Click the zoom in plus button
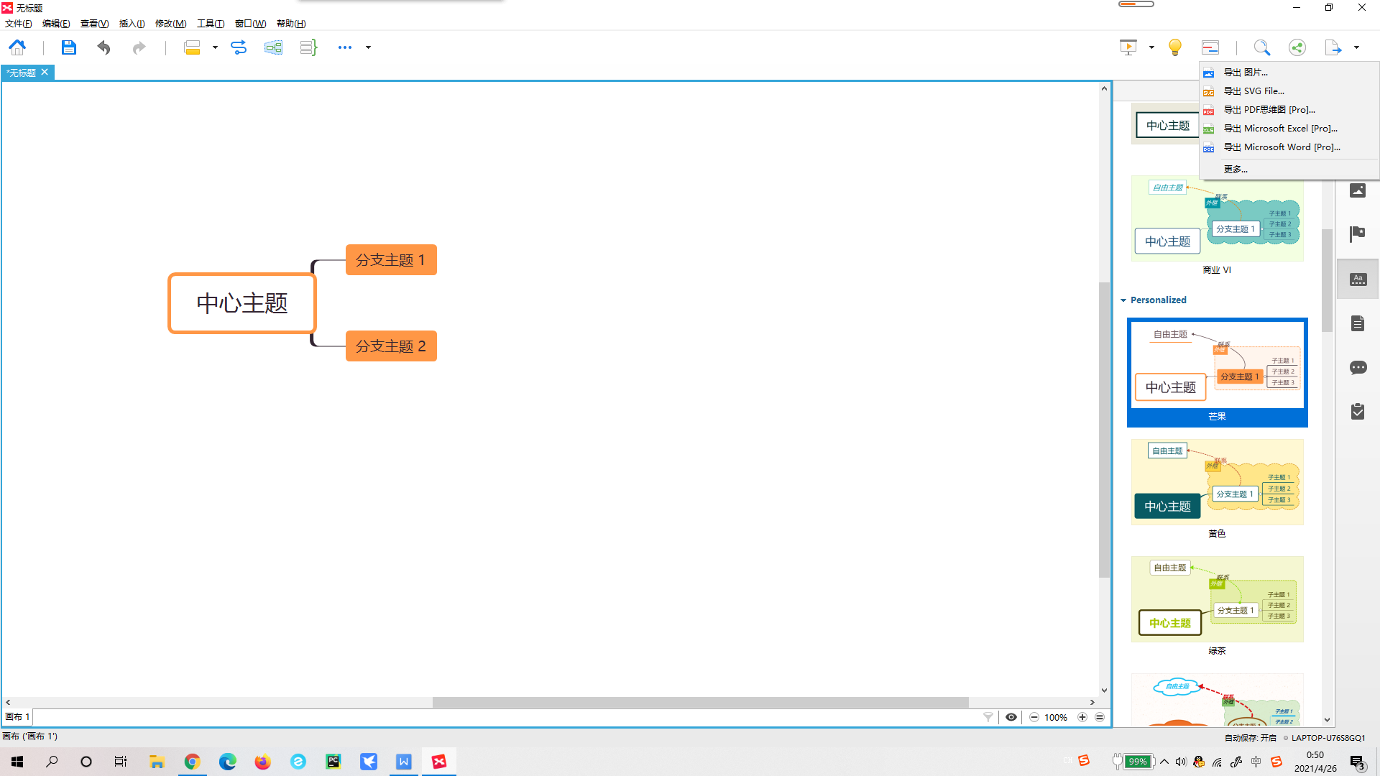The height and width of the screenshot is (776, 1380). coord(1082,717)
